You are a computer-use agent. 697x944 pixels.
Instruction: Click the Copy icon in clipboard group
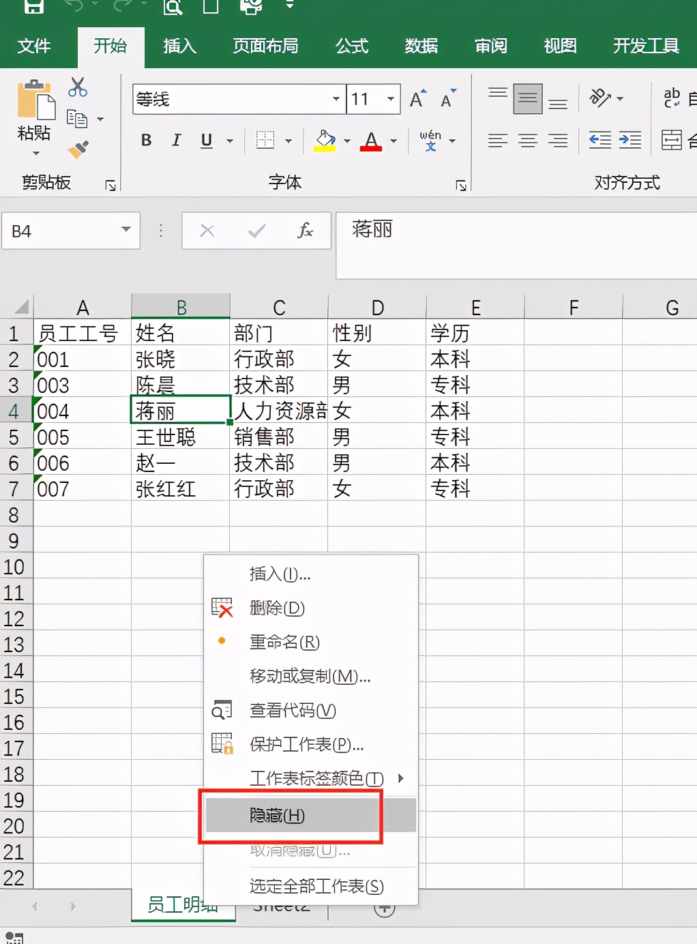pyautogui.click(x=77, y=119)
